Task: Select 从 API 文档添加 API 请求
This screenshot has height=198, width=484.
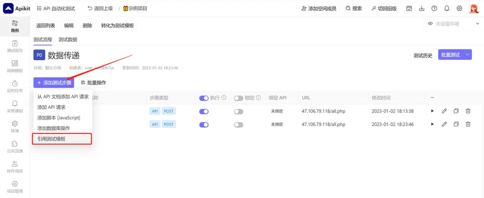Action: pos(63,97)
